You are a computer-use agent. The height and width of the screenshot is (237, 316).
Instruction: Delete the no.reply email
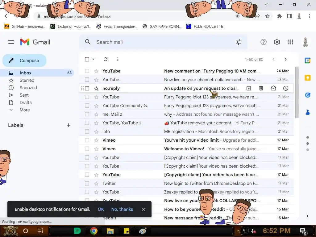261,88
